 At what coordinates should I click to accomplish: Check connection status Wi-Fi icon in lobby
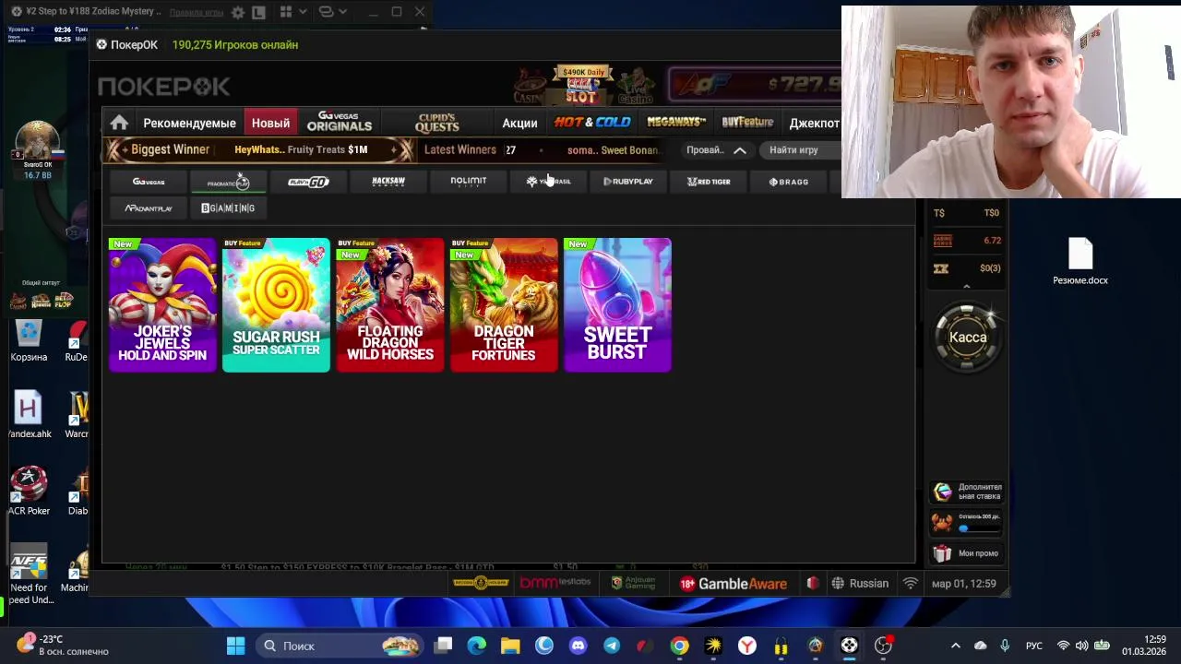911,584
